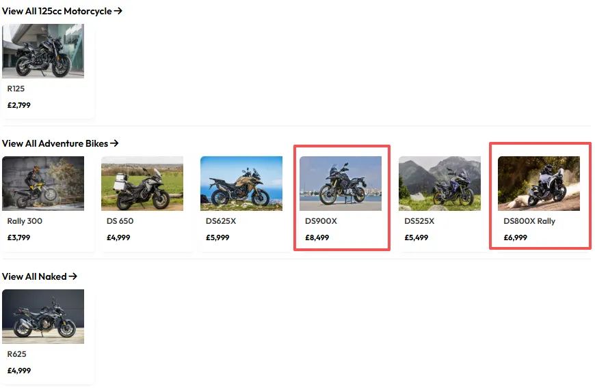Open the View All Naked link
This screenshot has width=595, height=391.
click(40, 276)
